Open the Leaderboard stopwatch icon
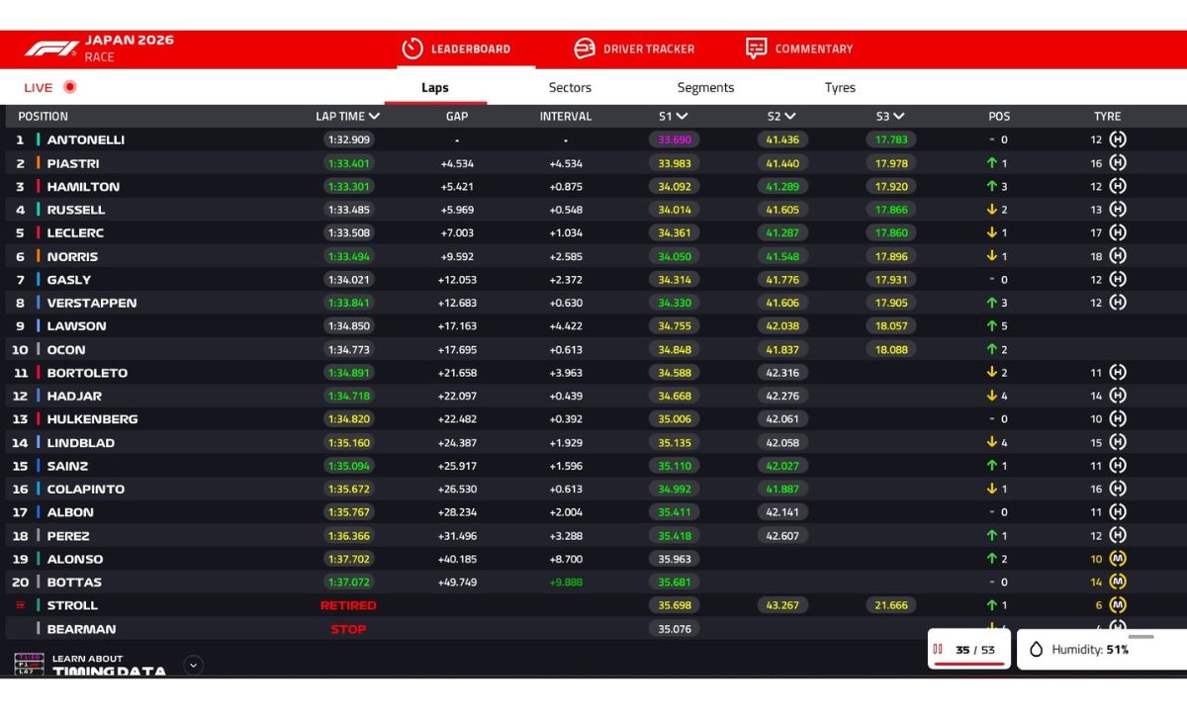Screen dimensions: 1187x721 pos(411,48)
